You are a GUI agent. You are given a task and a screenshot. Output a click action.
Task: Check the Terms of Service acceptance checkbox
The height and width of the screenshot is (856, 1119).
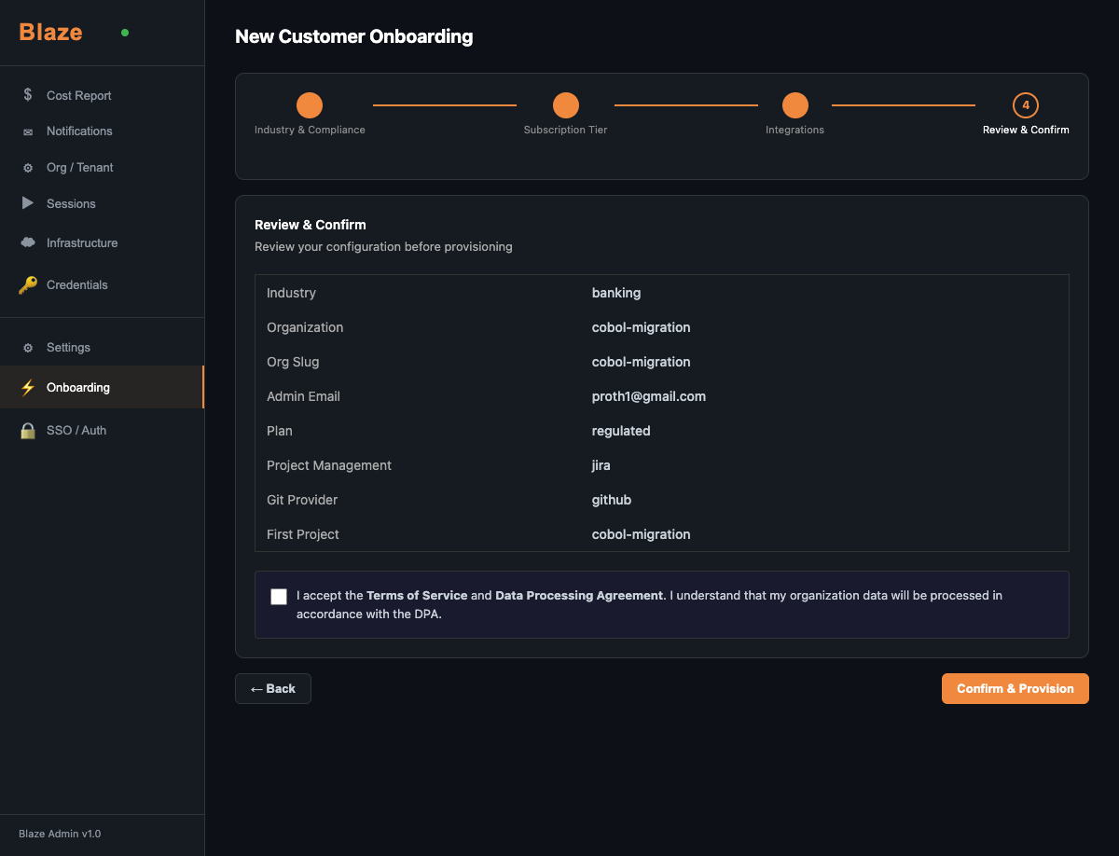pos(279,597)
